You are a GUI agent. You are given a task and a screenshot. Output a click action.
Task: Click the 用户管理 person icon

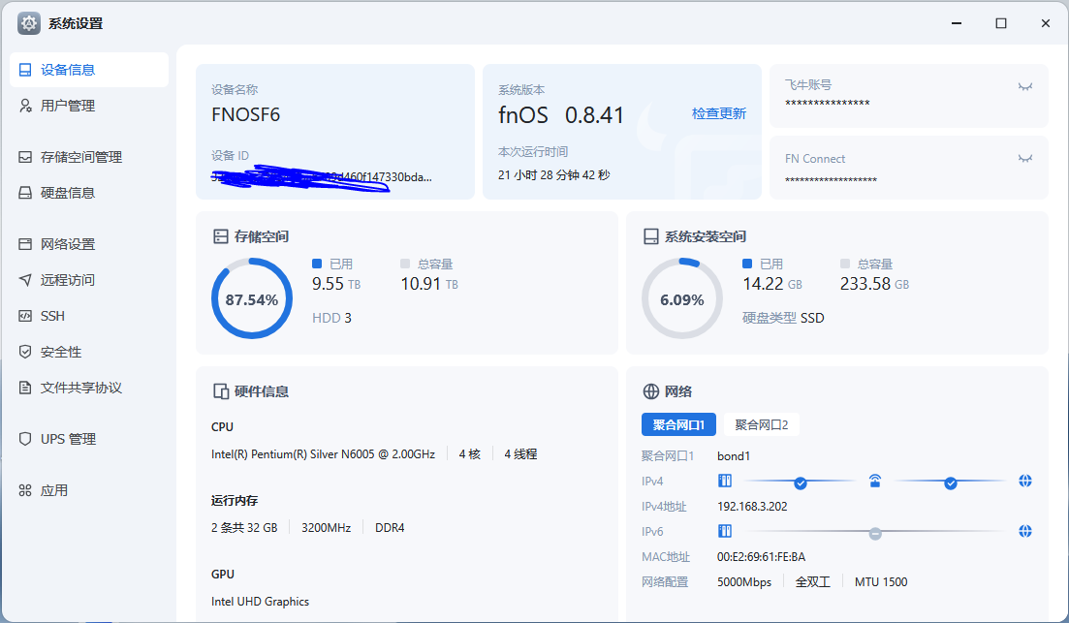point(25,106)
